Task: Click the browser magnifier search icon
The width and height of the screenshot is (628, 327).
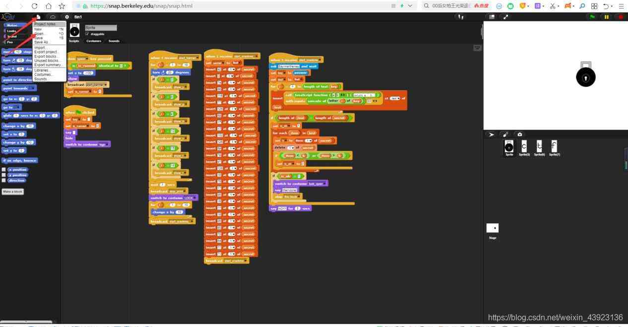Action: (582, 6)
